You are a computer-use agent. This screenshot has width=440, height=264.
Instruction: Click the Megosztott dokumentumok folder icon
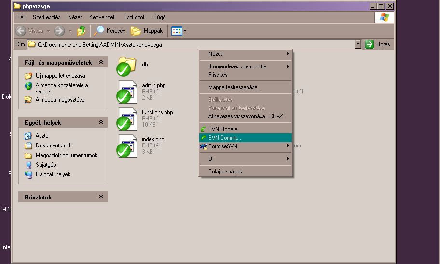tap(28, 155)
